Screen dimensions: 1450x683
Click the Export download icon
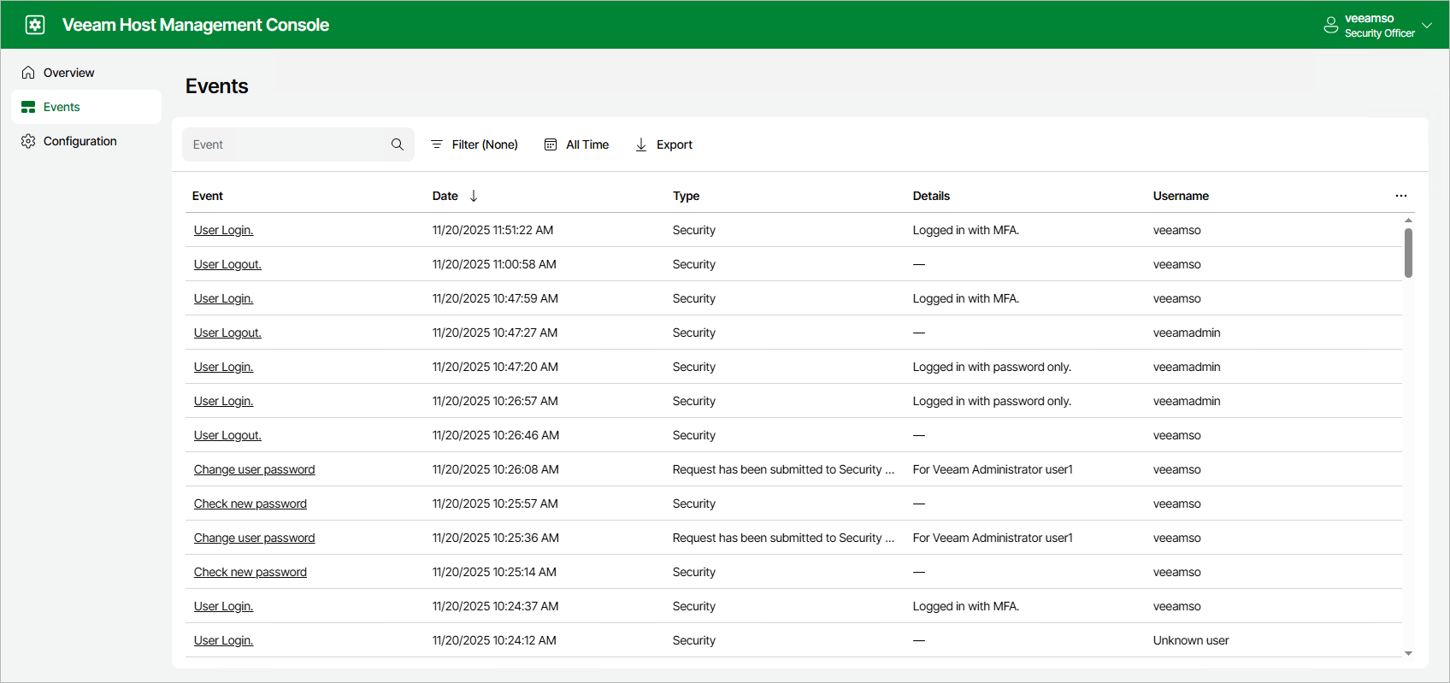(x=641, y=144)
